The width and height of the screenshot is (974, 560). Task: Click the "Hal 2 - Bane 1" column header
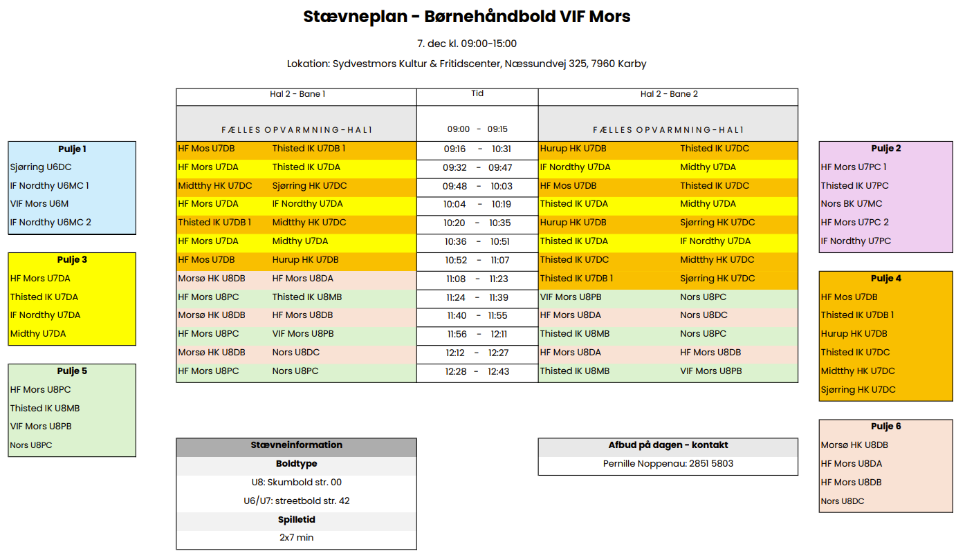(x=297, y=94)
